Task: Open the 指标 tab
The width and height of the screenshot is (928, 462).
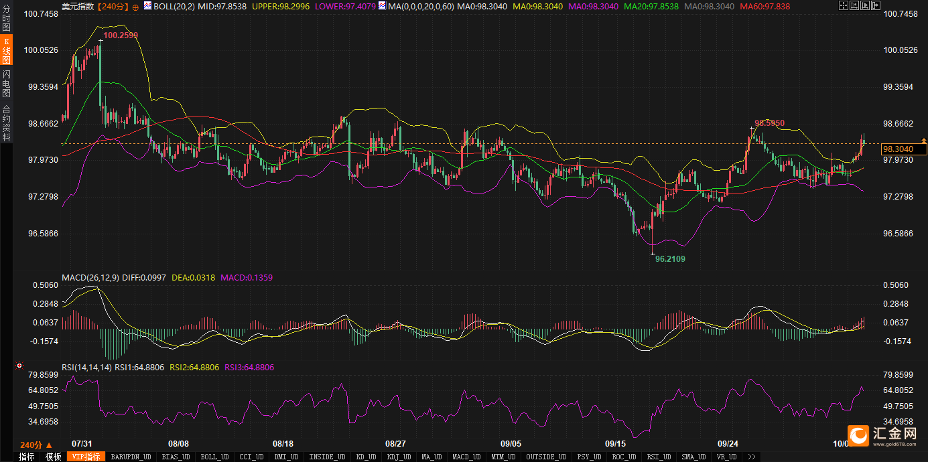Action: 27,457
